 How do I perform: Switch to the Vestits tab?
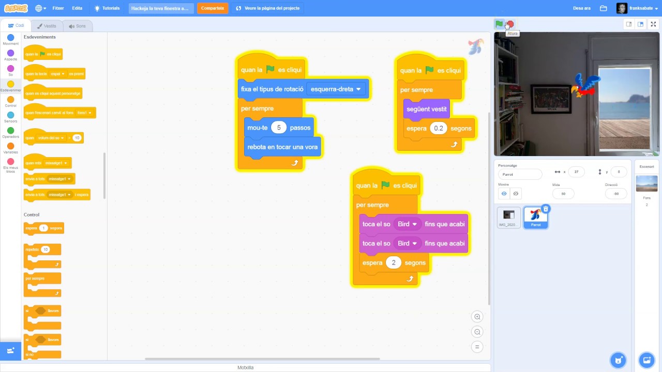click(x=47, y=26)
